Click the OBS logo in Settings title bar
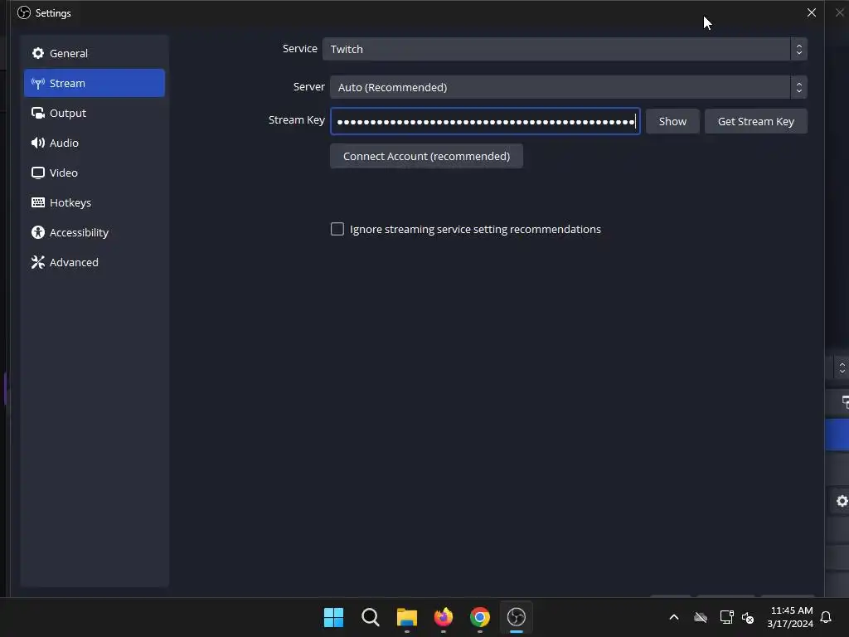 click(x=24, y=12)
